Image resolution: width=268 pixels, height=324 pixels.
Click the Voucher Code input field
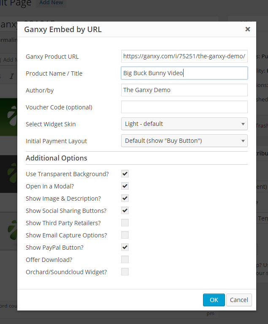[184, 107]
